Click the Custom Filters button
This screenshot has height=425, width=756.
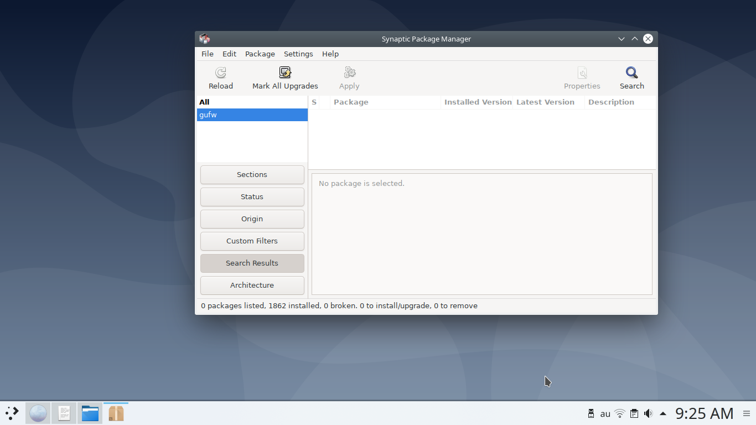point(252,241)
